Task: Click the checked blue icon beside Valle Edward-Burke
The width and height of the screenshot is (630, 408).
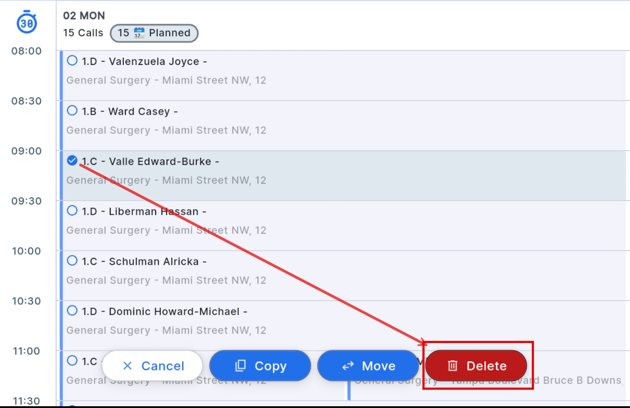Action: tap(72, 160)
